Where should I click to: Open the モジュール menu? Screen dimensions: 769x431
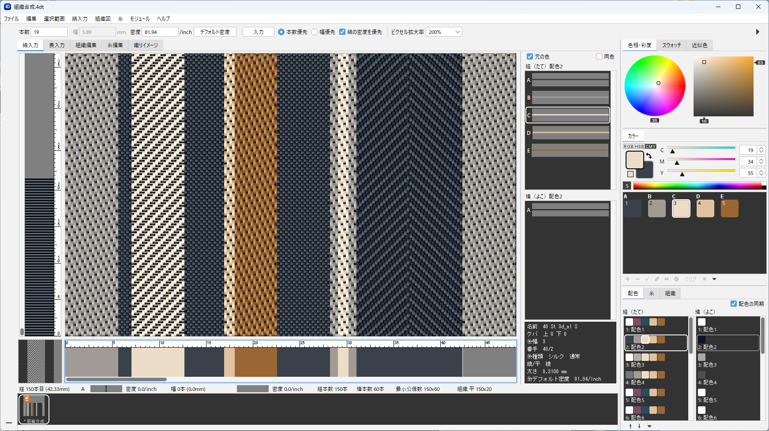tap(140, 19)
